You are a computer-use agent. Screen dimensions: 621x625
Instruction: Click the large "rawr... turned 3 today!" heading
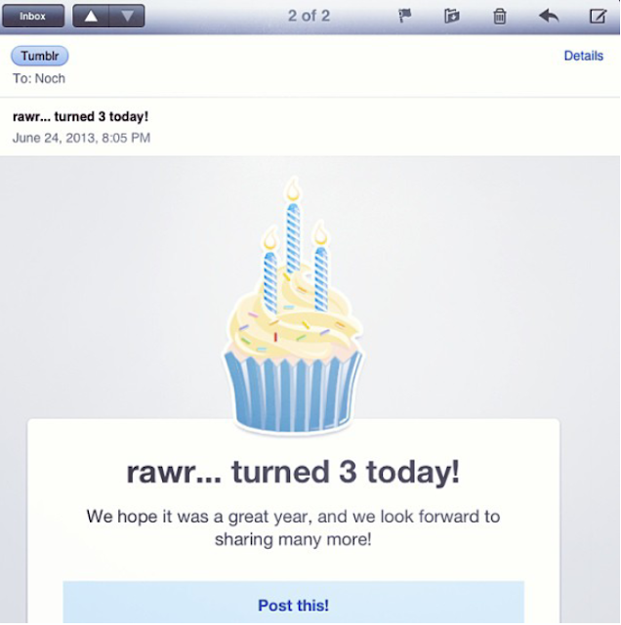tap(293, 473)
